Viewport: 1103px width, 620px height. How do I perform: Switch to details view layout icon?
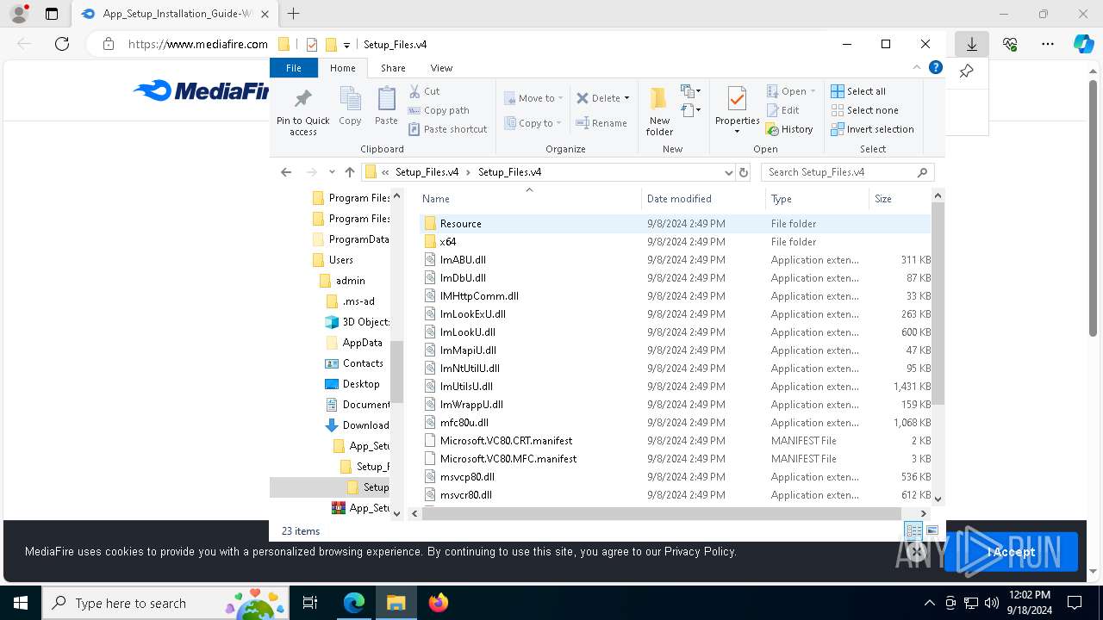click(913, 530)
